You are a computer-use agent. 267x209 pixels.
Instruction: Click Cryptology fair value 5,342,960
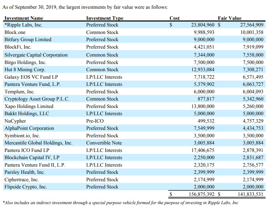[x=253, y=99]
